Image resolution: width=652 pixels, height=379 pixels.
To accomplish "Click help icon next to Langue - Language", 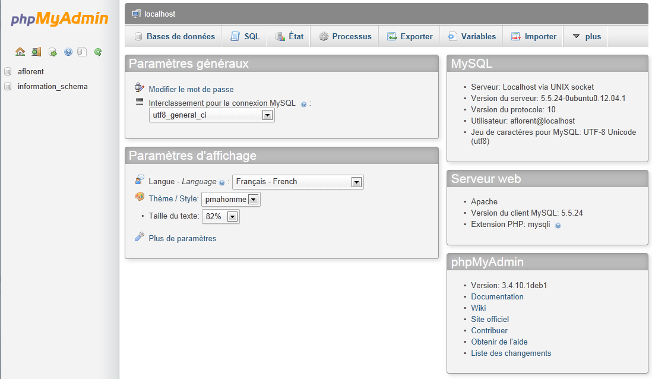I will point(221,182).
